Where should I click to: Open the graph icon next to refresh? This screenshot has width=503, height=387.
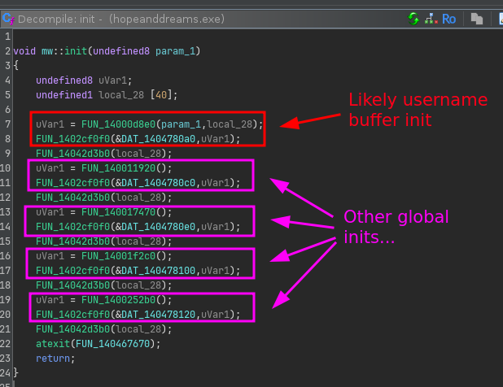[x=431, y=17]
